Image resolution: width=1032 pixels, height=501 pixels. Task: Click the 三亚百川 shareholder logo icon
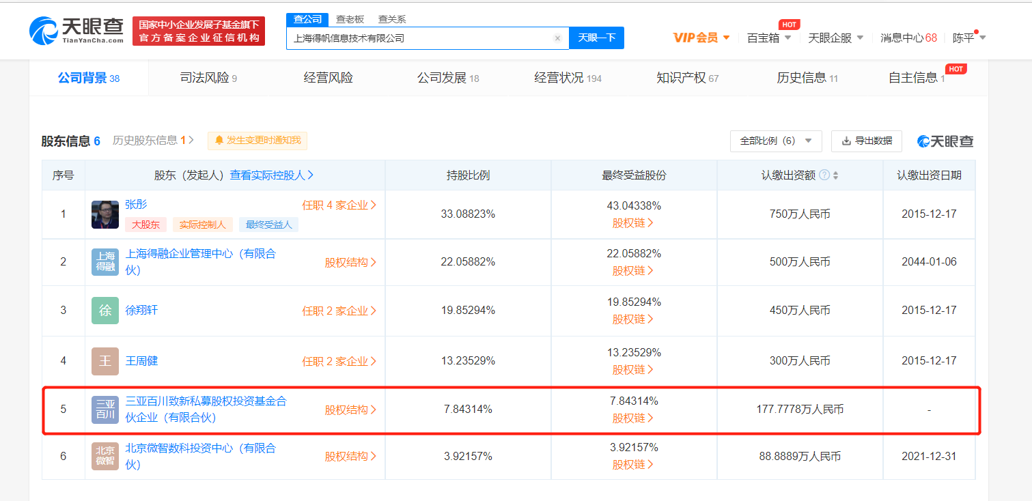coord(105,410)
